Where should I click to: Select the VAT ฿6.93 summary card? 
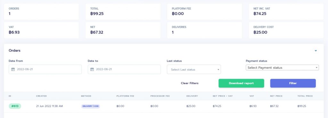click(x=41, y=30)
